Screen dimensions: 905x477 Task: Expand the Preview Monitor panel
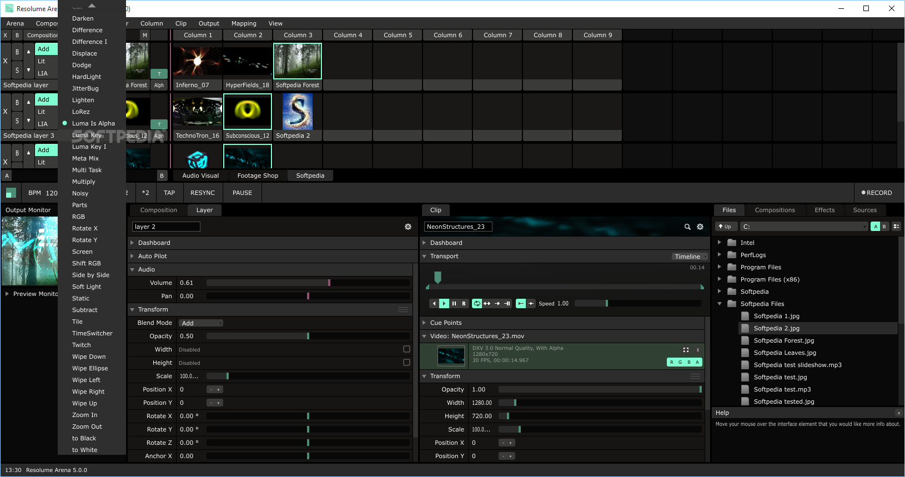(7, 294)
